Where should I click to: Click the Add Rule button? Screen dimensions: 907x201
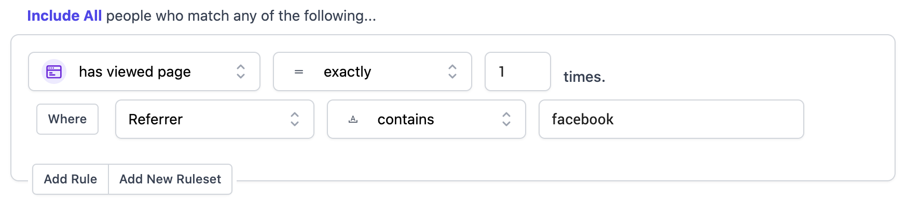coord(71,179)
